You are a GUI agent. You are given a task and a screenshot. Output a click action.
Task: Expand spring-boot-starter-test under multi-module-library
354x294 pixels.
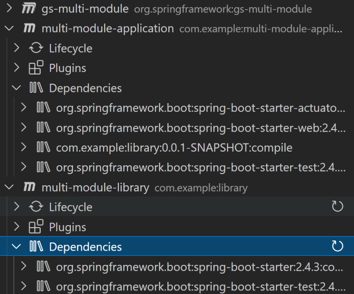point(23,286)
